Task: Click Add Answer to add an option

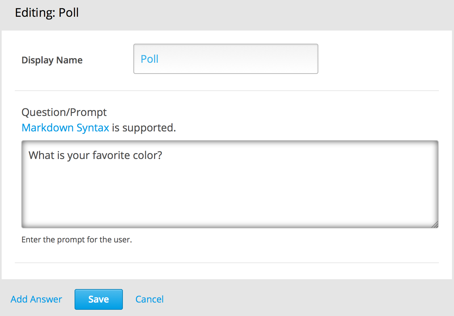Action: coord(36,299)
